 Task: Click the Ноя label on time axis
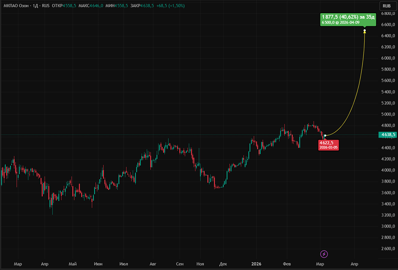200,264
